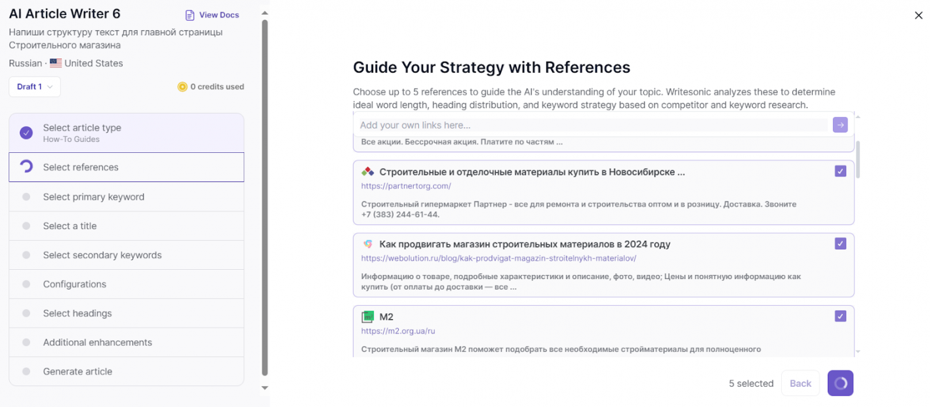Image resolution: width=930 pixels, height=407 pixels.
Task: Submit link with the arrow button
Action: point(840,125)
